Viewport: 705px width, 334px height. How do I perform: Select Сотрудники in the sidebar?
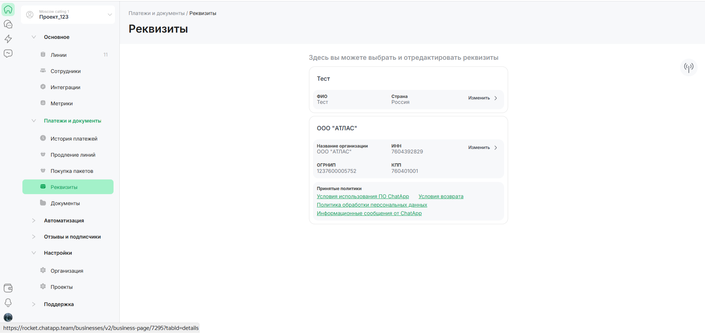65,71
